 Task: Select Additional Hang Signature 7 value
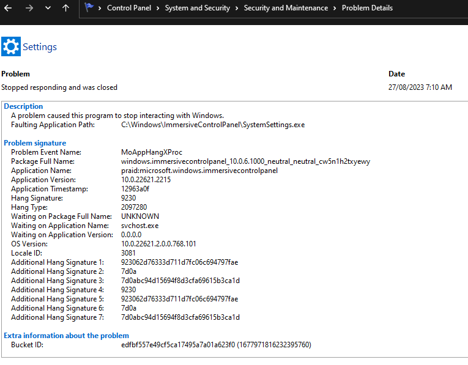click(x=180, y=317)
